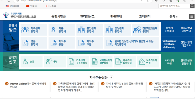Open FAQ about Internet Explorer 증명서 인쇄
The height and width of the screenshot is (99, 195).
coord(28,85)
